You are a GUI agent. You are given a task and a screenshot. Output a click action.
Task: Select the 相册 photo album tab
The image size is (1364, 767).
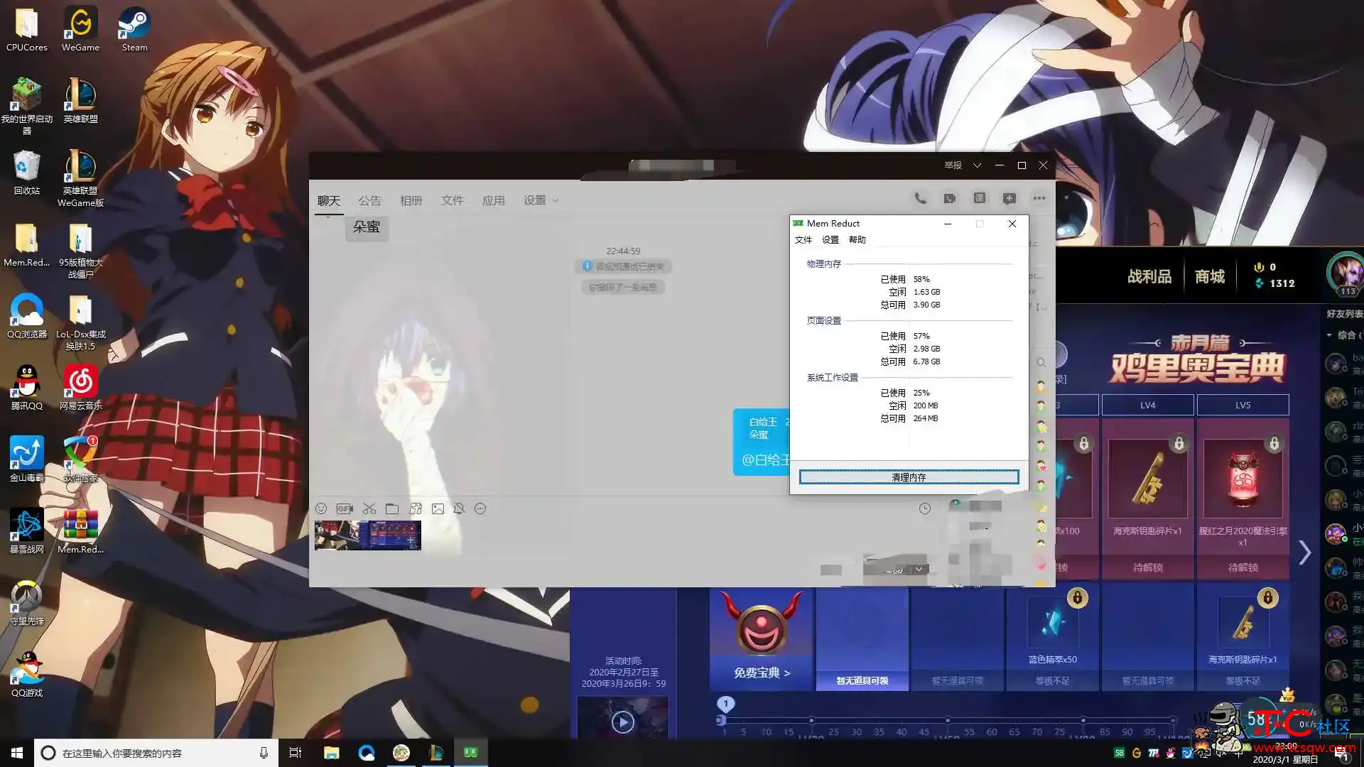tap(411, 200)
